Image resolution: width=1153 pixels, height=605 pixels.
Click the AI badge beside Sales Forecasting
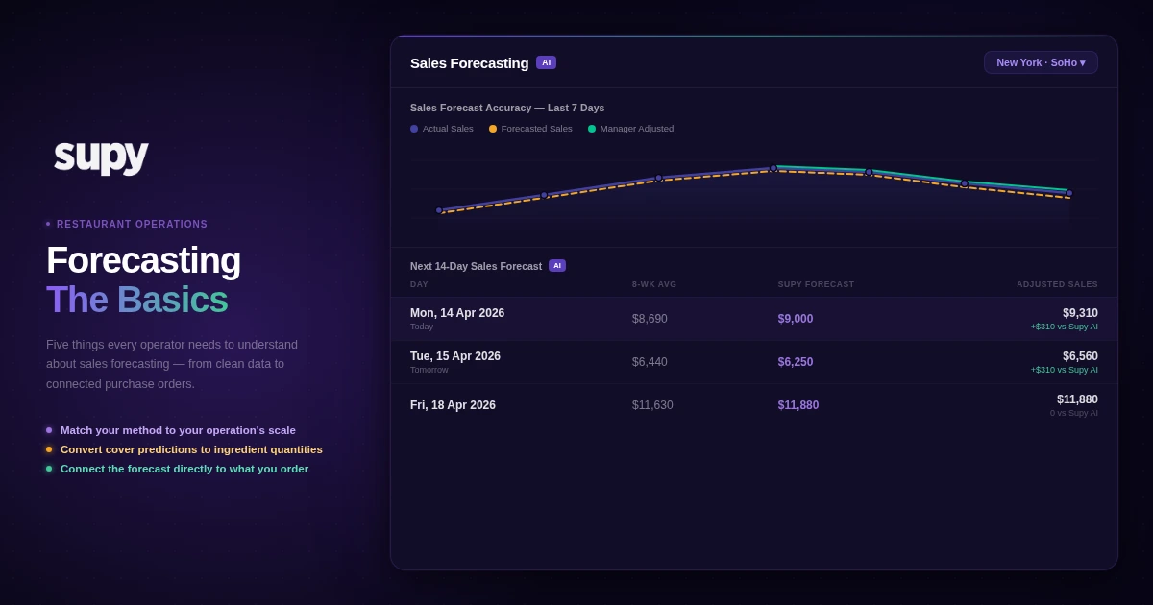(546, 61)
